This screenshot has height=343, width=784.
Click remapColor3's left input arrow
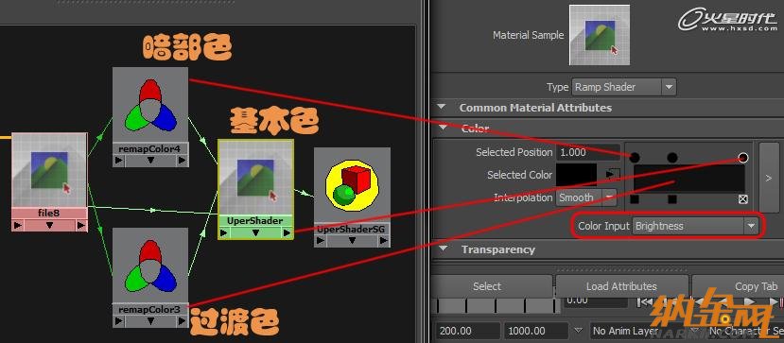119,321
